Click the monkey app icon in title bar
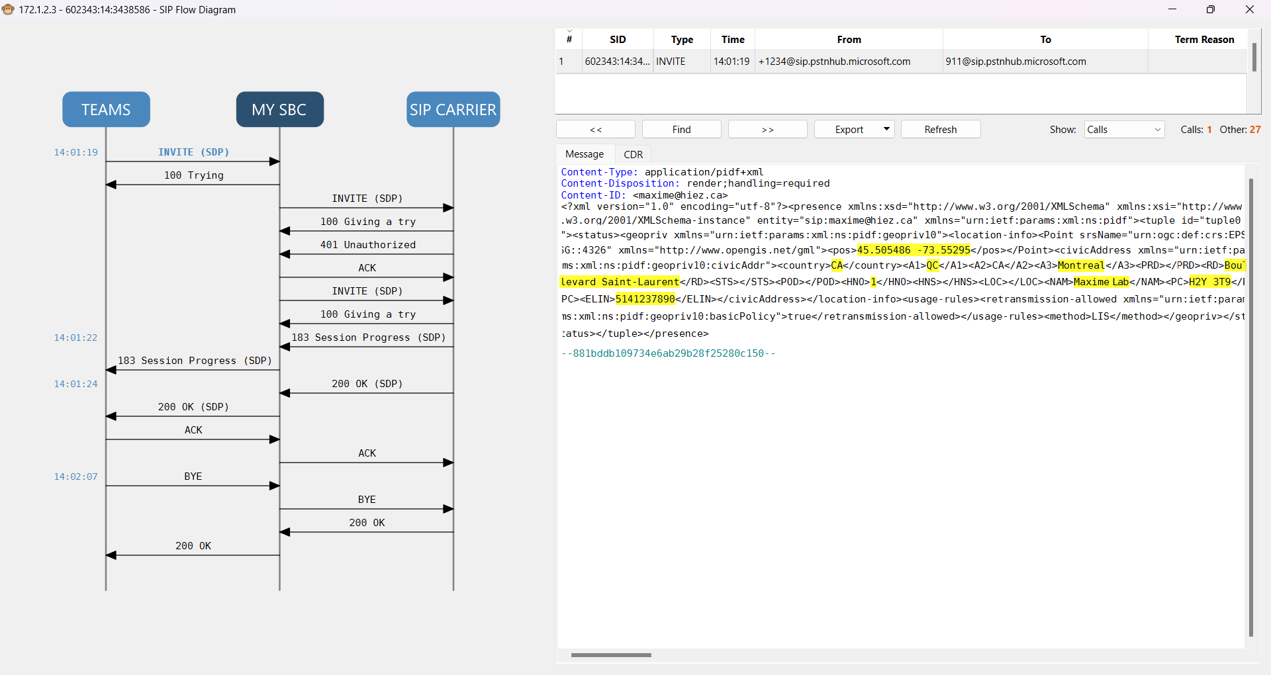 coord(8,9)
